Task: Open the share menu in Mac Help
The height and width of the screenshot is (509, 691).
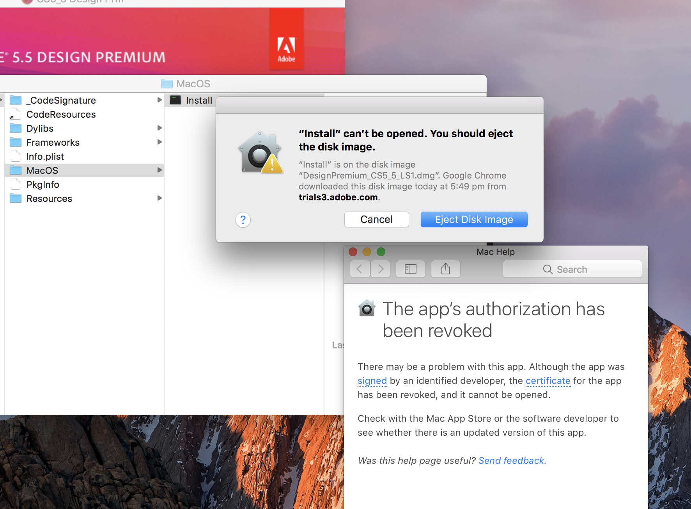Action: (446, 269)
